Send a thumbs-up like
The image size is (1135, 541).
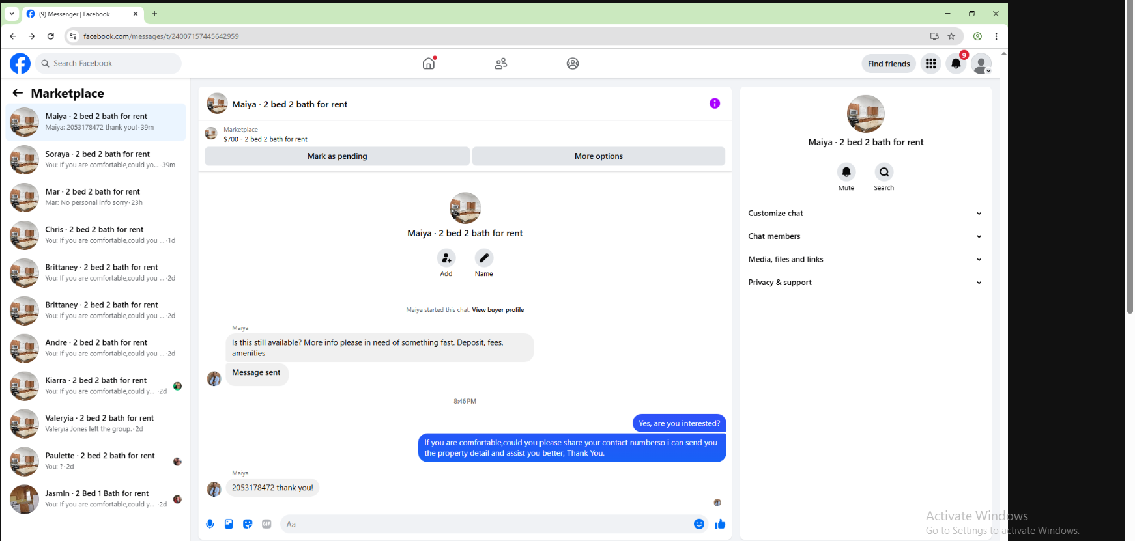tap(720, 524)
